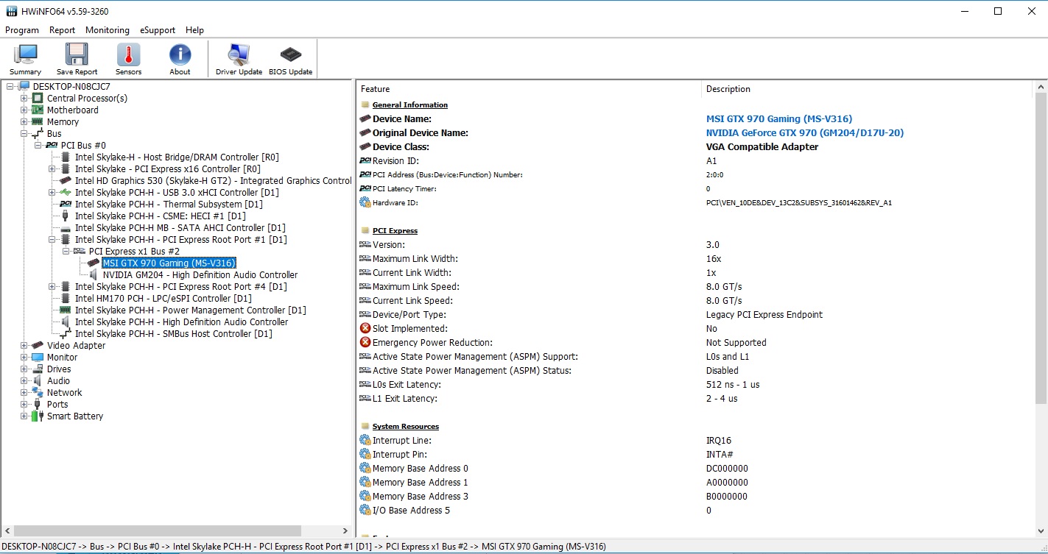Click the Ports connector icon
This screenshot has width=1048, height=554.
point(38,405)
